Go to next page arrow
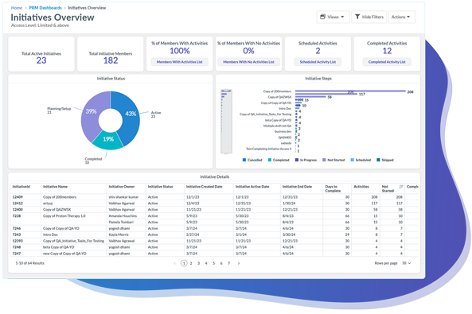The height and width of the screenshot is (314, 472). point(239,263)
